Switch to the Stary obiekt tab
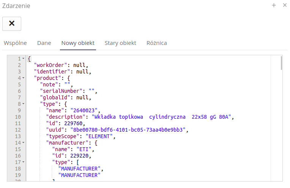 [x=120, y=43]
